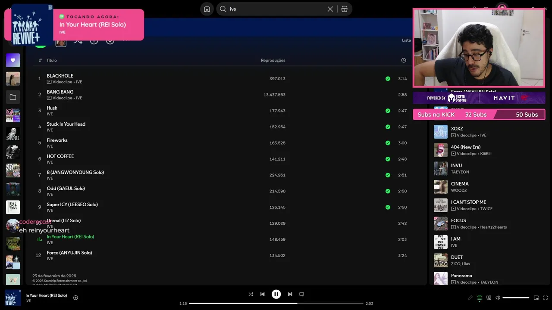Screen dimensions: 552x310
Task: Open the Browse icon beside the search bar
Action: tap(344, 9)
